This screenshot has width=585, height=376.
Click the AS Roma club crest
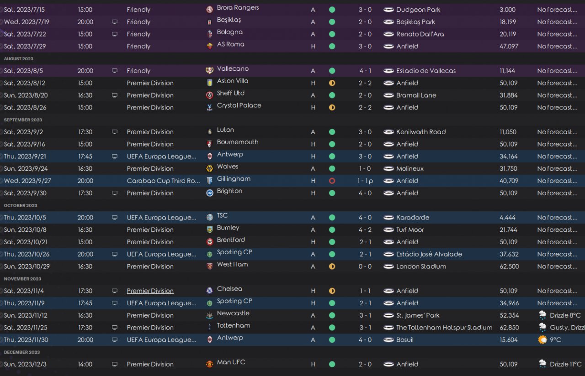(x=210, y=46)
